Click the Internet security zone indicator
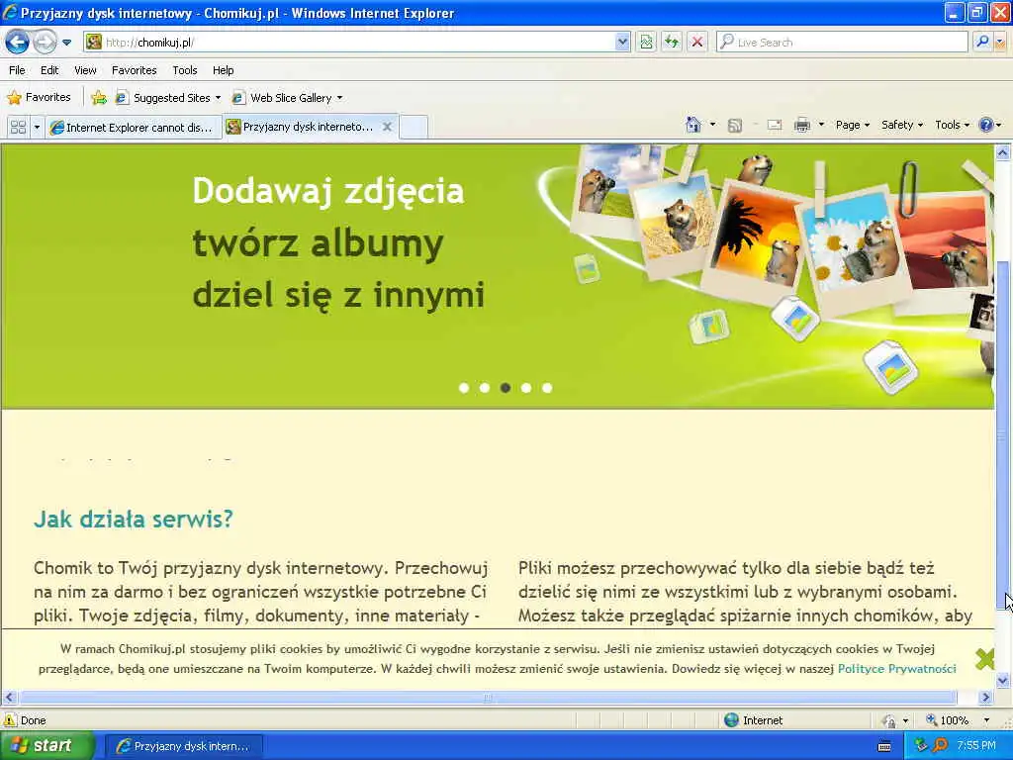 pos(753,720)
